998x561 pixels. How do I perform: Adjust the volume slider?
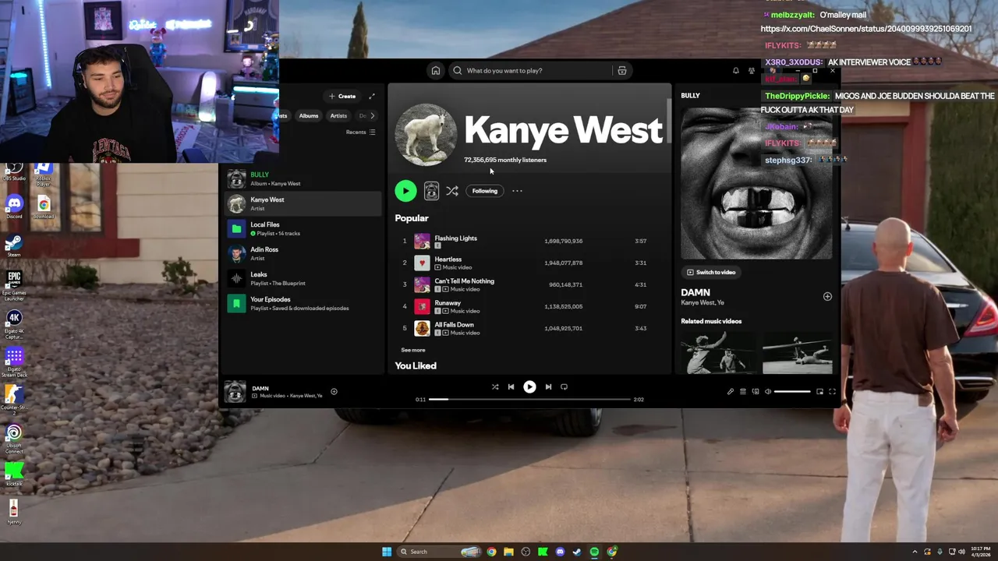793,391
